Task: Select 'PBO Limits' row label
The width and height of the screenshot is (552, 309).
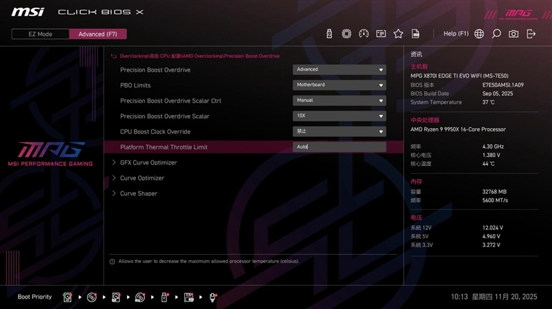Action: tap(135, 85)
